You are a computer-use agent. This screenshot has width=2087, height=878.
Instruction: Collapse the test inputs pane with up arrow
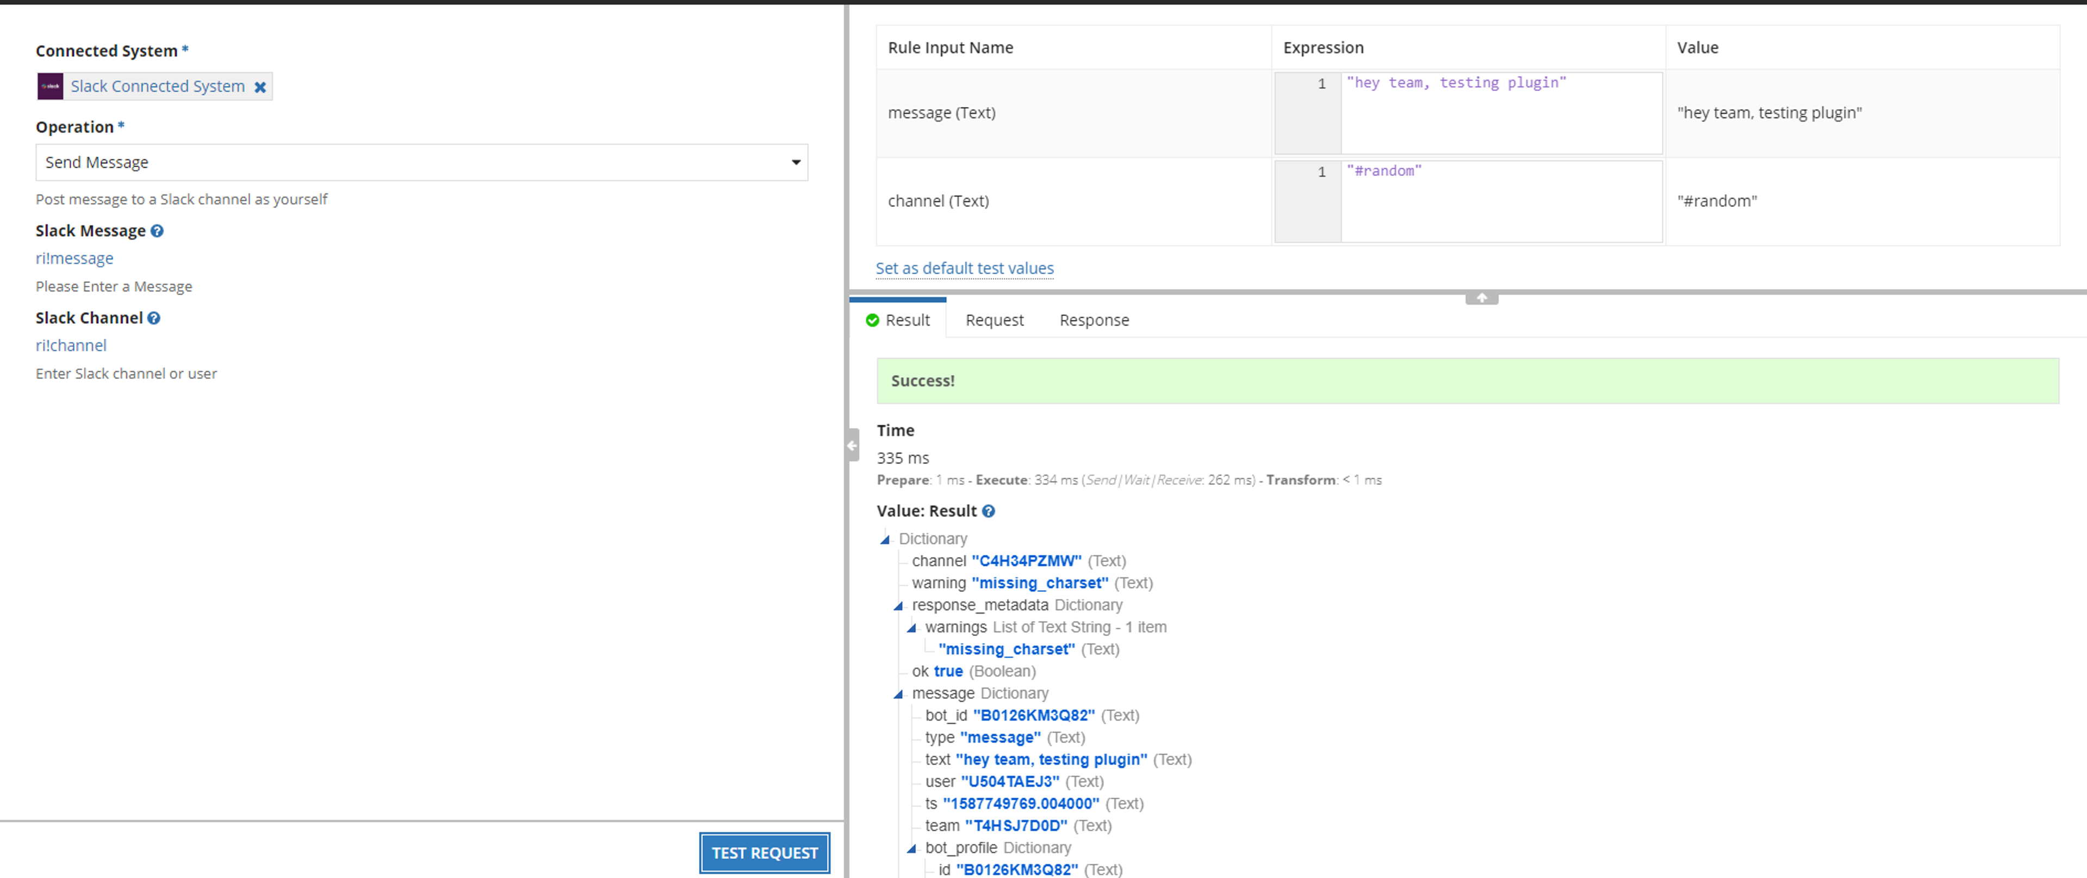[1481, 298]
